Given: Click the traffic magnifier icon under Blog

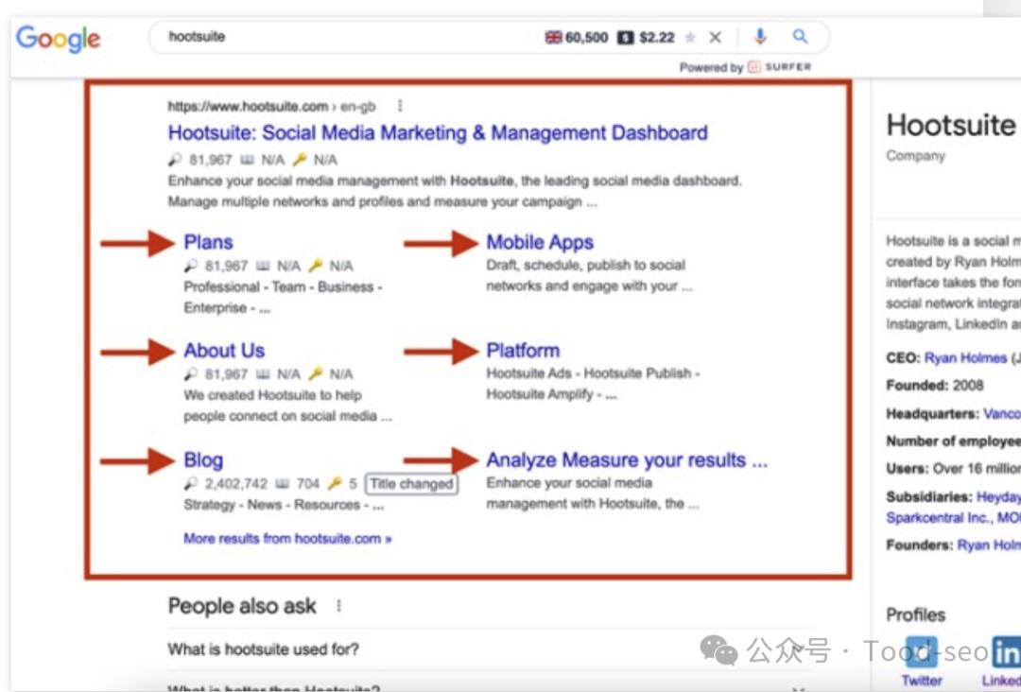Looking at the screenshot, I should point(190,484).
